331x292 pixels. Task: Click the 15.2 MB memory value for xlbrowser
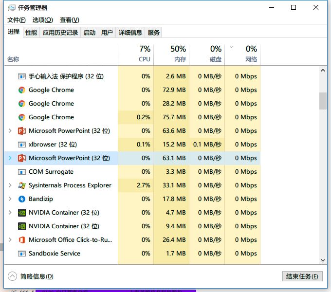[x=174, y=145]
